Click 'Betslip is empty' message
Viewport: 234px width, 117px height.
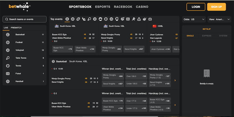pyautogui.click(x=206, y=84)
